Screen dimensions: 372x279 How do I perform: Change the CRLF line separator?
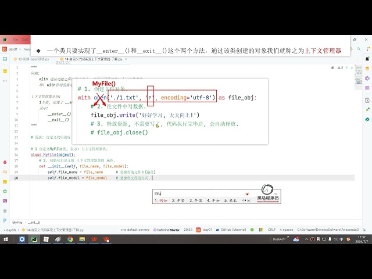271,230
